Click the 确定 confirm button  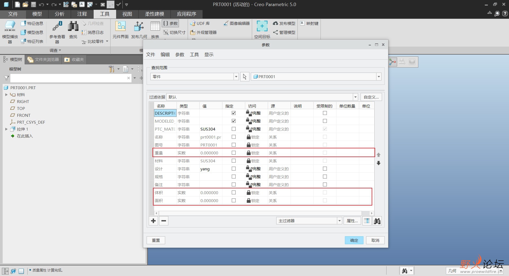point(354,240)
